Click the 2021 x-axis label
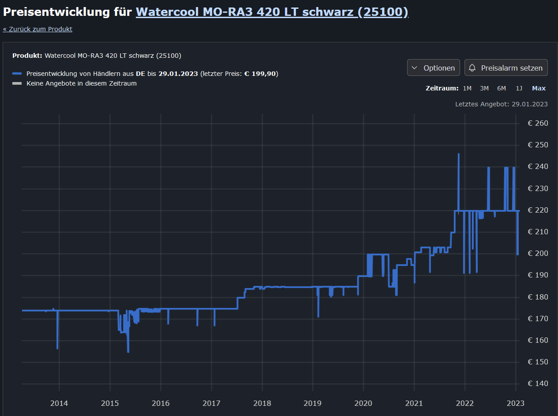The width and height of the screenshot is (558, 416). point(414,403)
